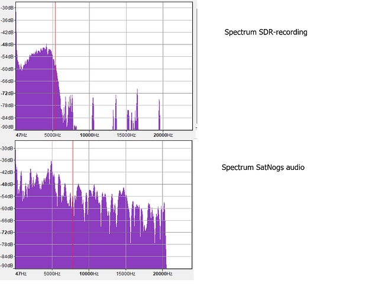Screen dimensions: 385x296
Task: Click the 47Hz label under the top spectrum
Action: click(x=21, y=135)
